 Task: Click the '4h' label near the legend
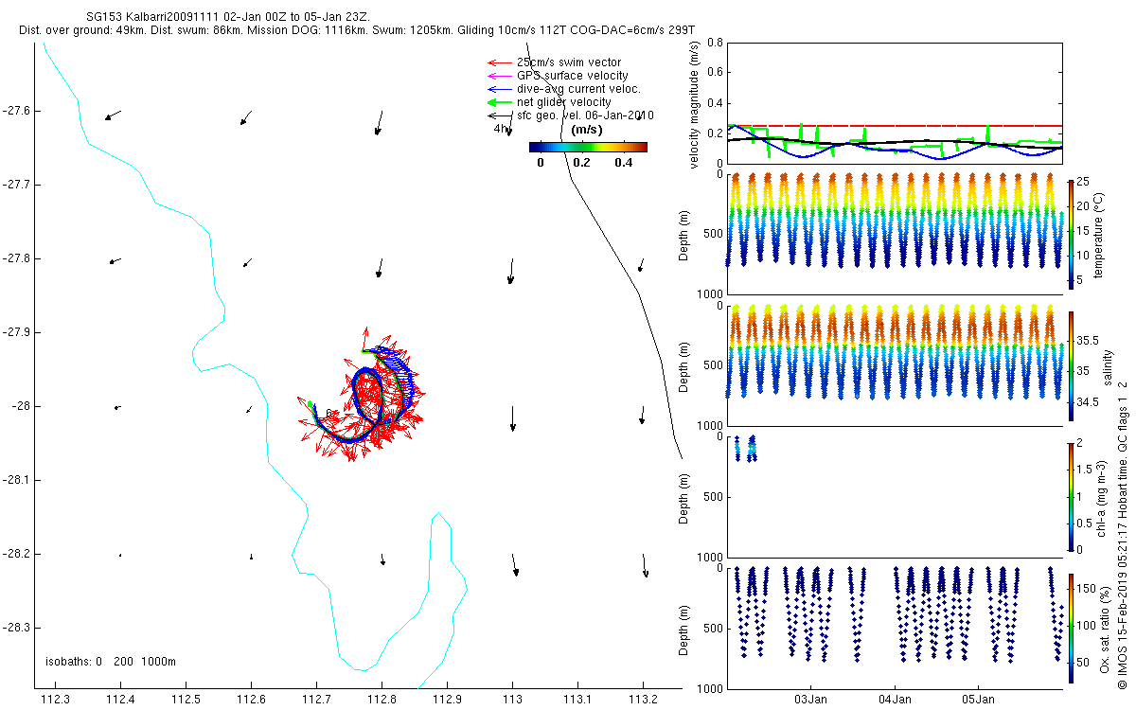pyautogui.click(x=500, y=129)
